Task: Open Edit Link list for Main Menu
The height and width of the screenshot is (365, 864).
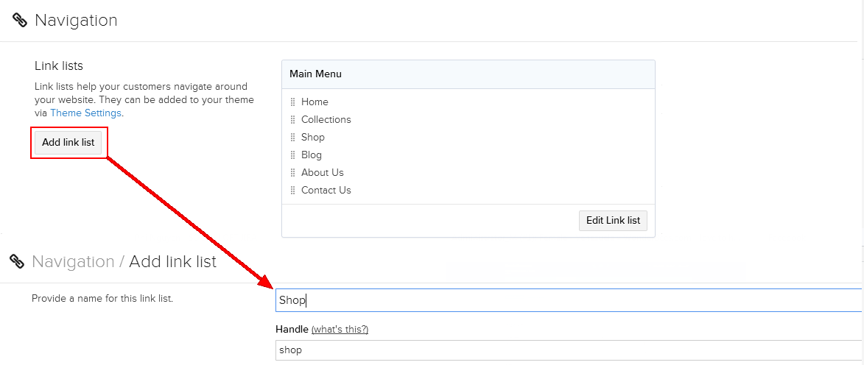Action: pyautogui.click(x=613, y=220)
